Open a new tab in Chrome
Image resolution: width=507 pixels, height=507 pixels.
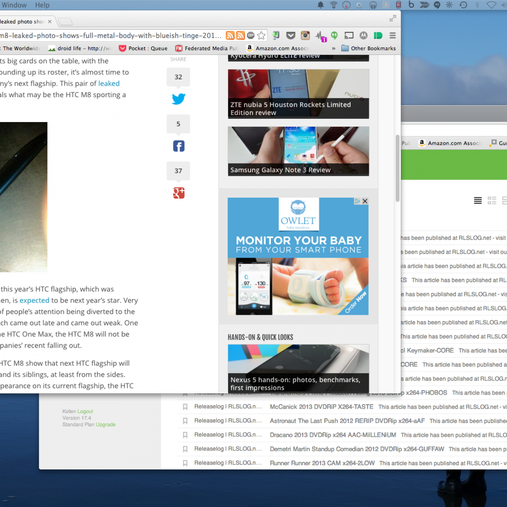click(65, 22)
